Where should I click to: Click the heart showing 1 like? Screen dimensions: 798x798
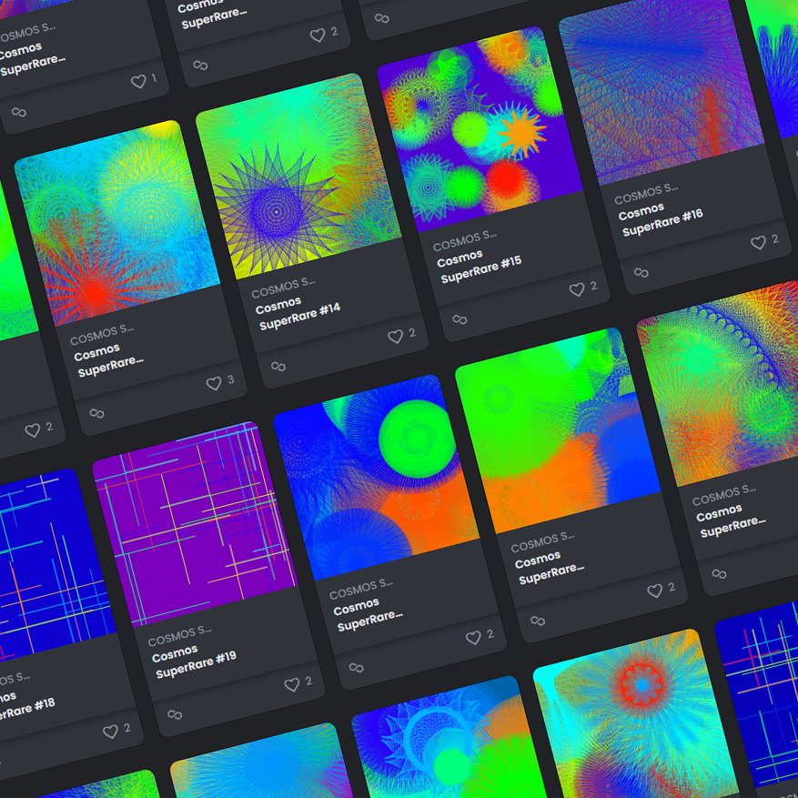(138, 81)
